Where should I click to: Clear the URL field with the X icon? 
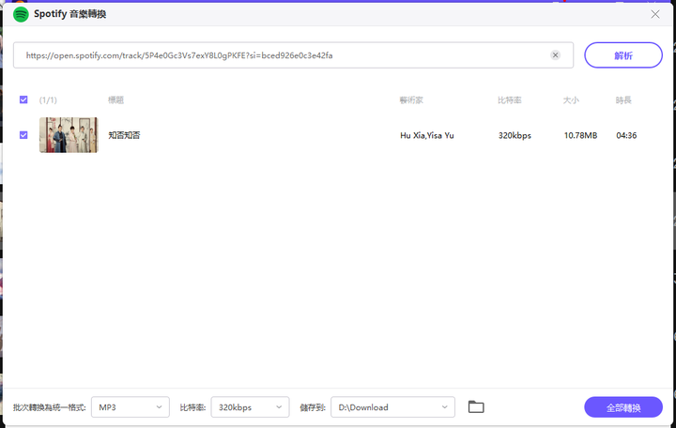555,54
